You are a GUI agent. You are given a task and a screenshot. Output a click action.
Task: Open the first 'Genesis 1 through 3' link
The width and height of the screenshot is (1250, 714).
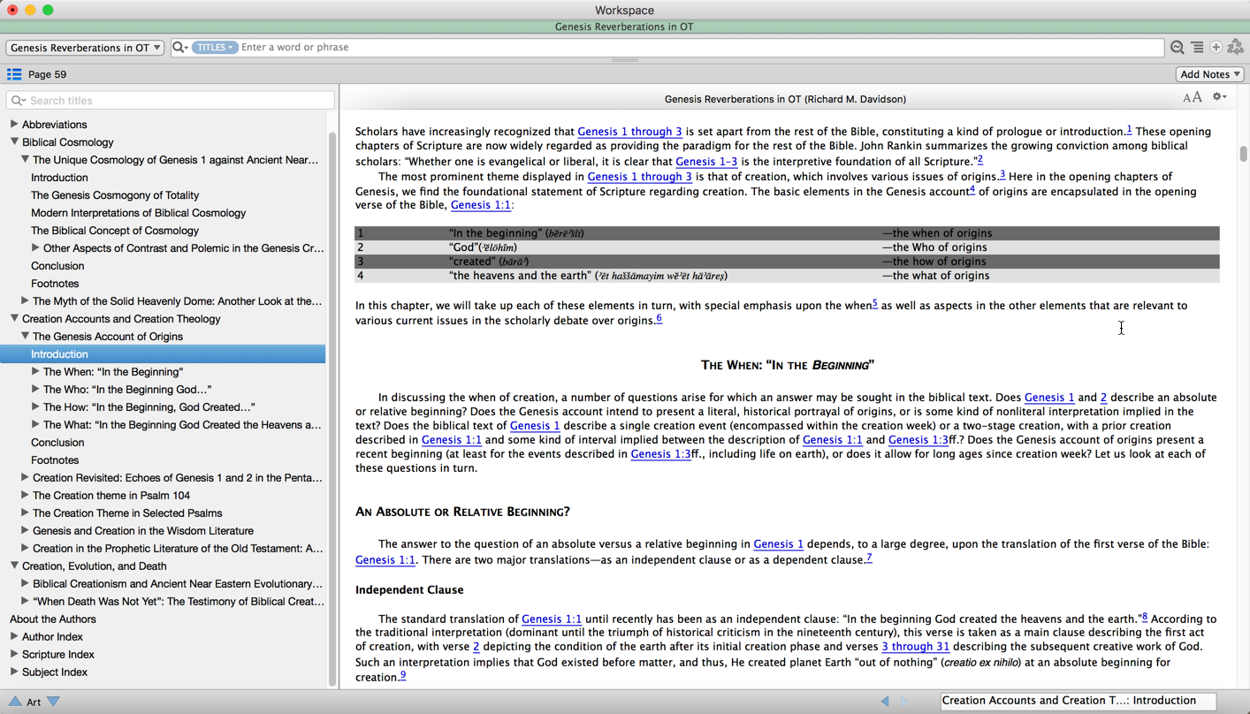(x=629, y=132)
